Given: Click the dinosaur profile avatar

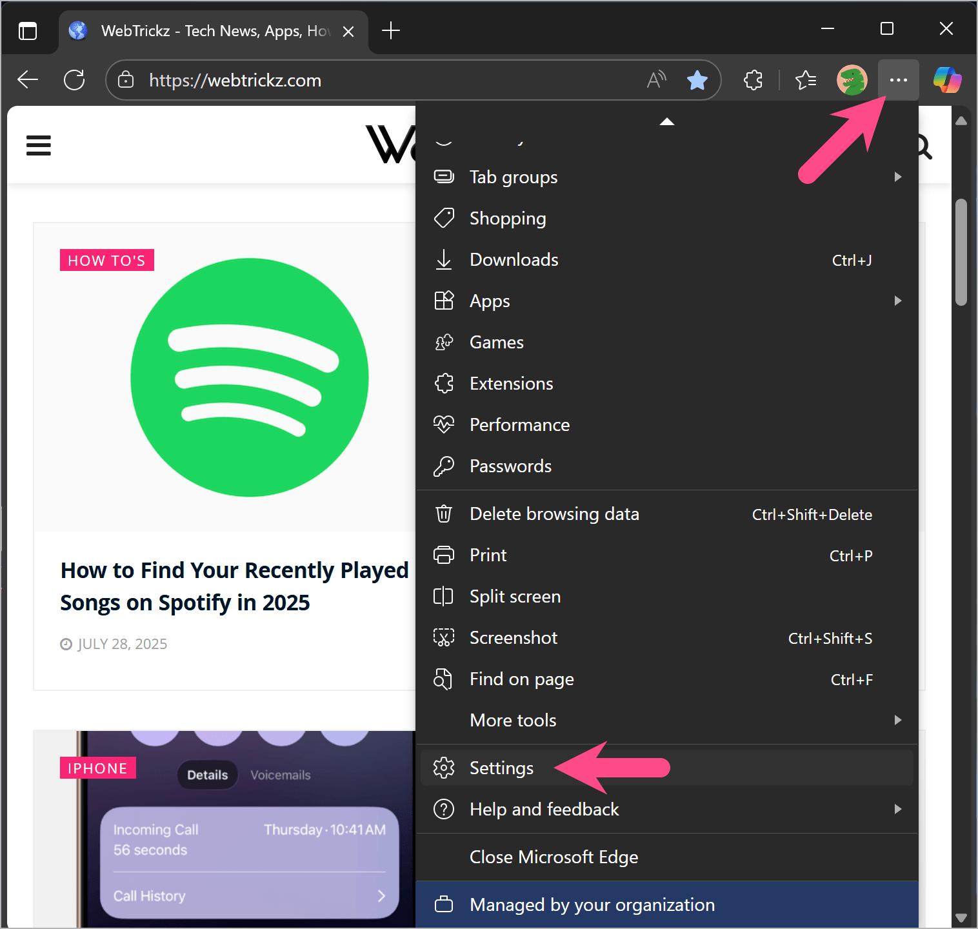Looking at the screenshot, I should [x=851, y=79].
